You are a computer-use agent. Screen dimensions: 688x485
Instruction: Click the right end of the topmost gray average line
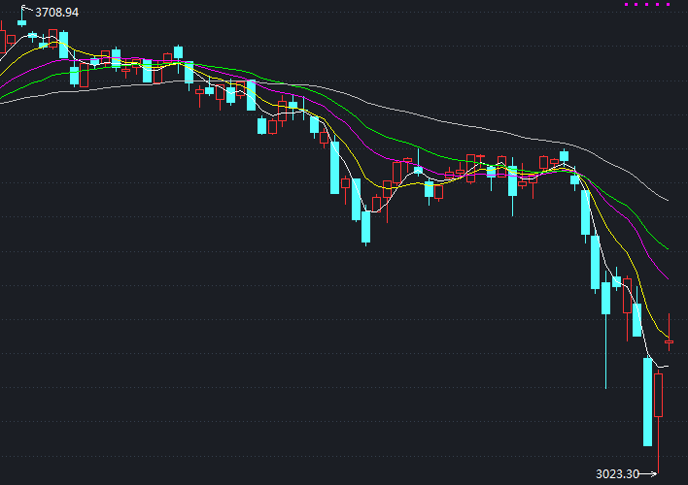[667, 200]
